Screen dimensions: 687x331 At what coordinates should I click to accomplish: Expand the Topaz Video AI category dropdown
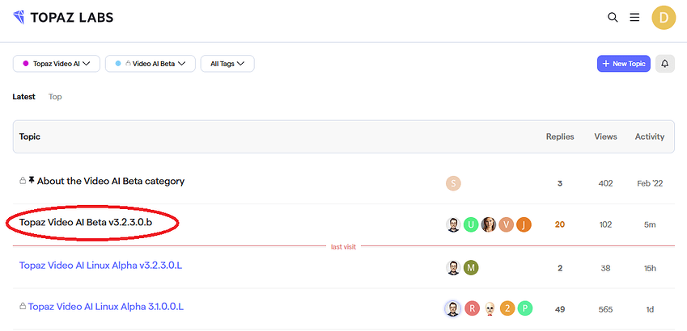tap(56, 63)
